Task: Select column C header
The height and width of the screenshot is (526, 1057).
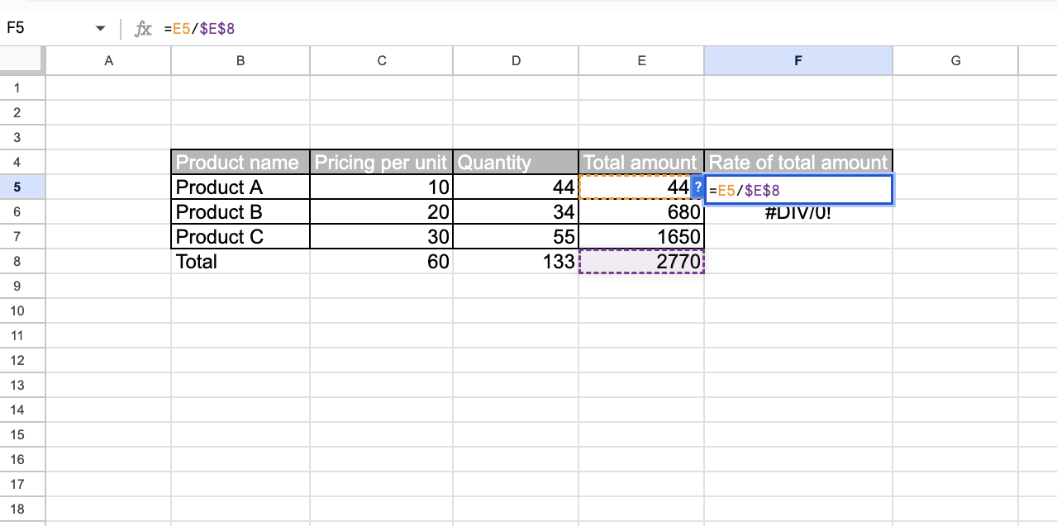Action: [382, 60]
